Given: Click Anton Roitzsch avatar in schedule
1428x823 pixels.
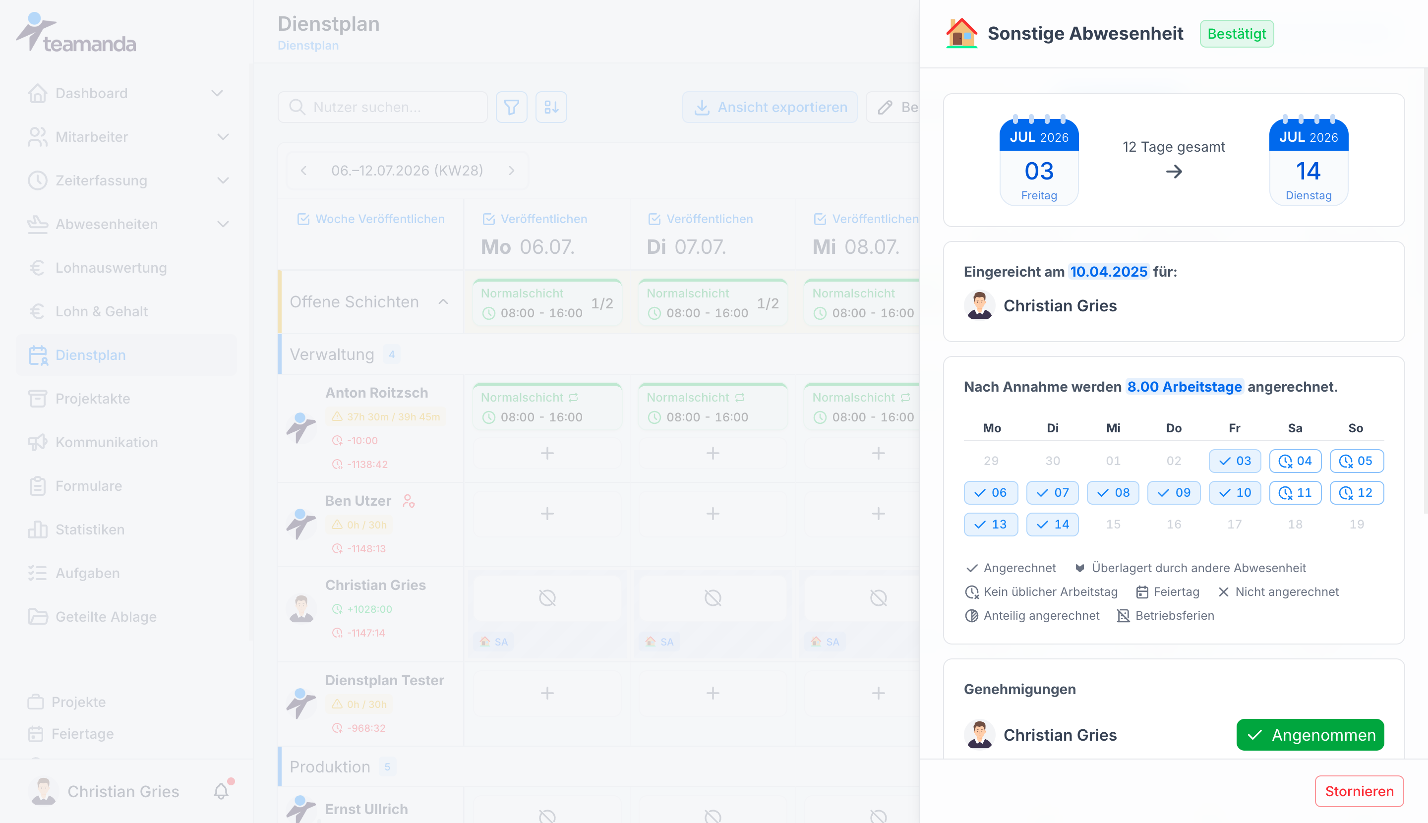Looking at the screenshot, I should (301, 428).
